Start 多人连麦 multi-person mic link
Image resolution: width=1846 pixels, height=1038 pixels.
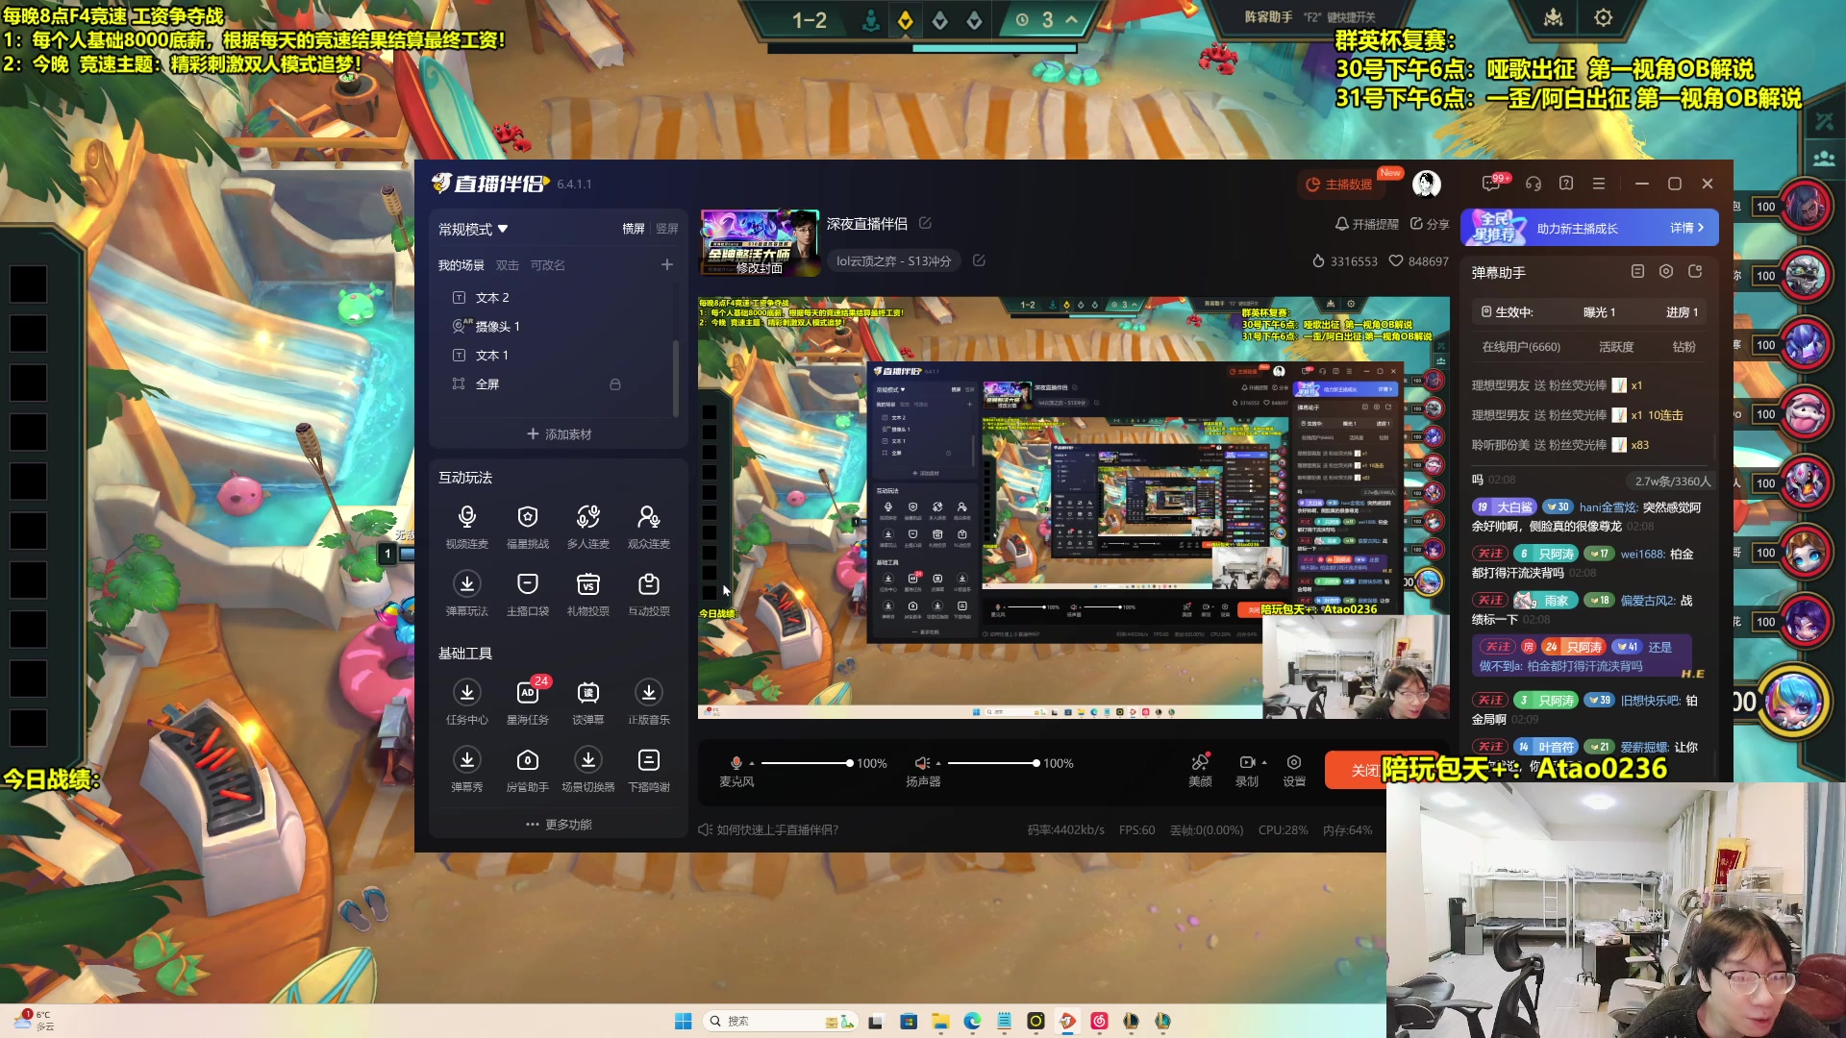pos(587,527)
